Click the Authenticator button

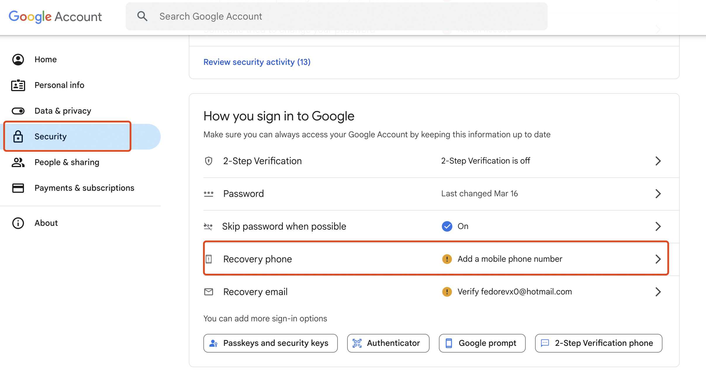(x=388, y=343)
